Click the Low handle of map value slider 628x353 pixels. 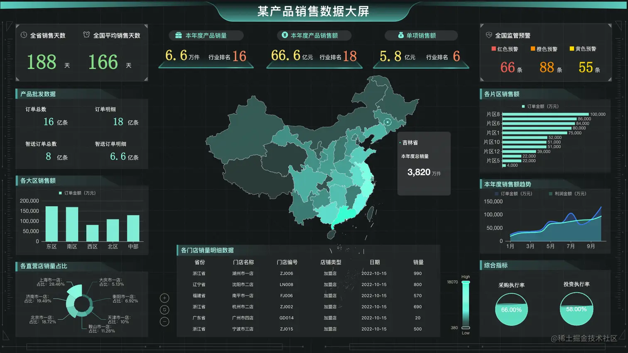(x=466, y=328)
